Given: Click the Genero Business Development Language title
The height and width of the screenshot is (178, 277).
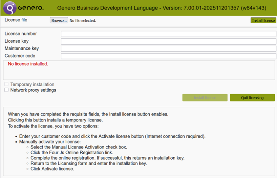Looking at the screenshot, I should pos(162,8).
